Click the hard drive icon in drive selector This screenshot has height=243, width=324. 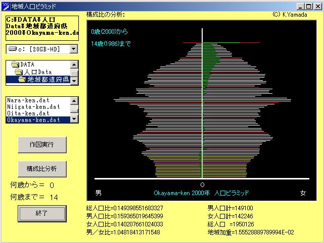pyautogui.click(x=13, y=49)
